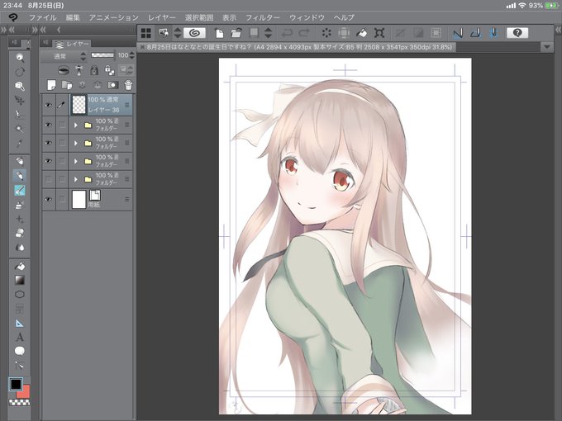Select the Object operation tool
The image size is (562, 421).
[x=20, y=86]
